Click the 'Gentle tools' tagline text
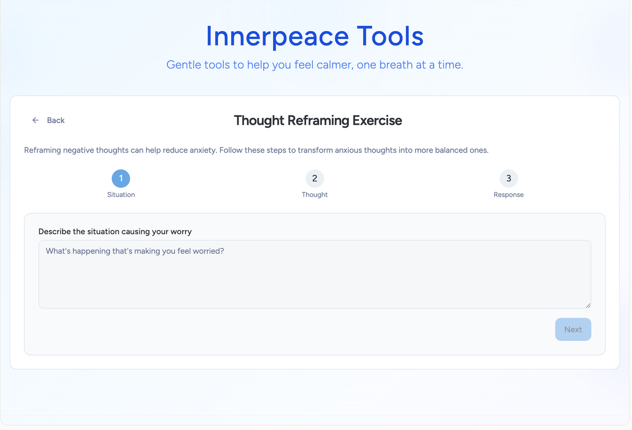 314,65
